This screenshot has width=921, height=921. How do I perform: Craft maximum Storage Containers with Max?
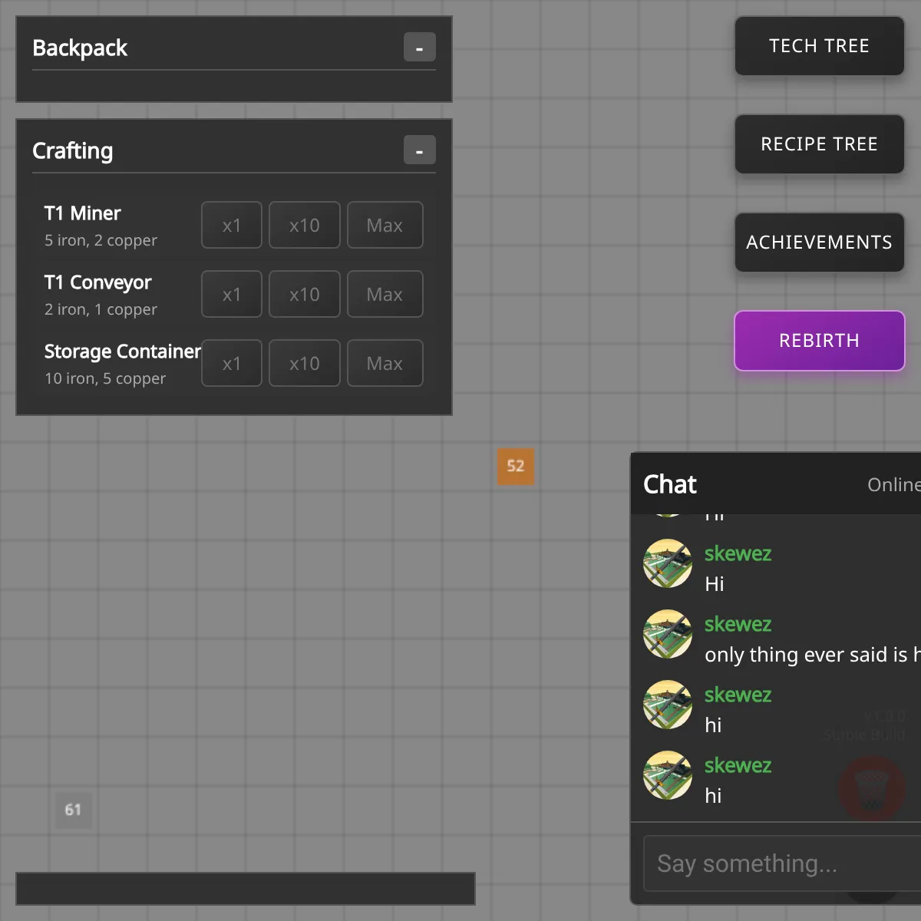pyautogui.click(x=385, y=364)
